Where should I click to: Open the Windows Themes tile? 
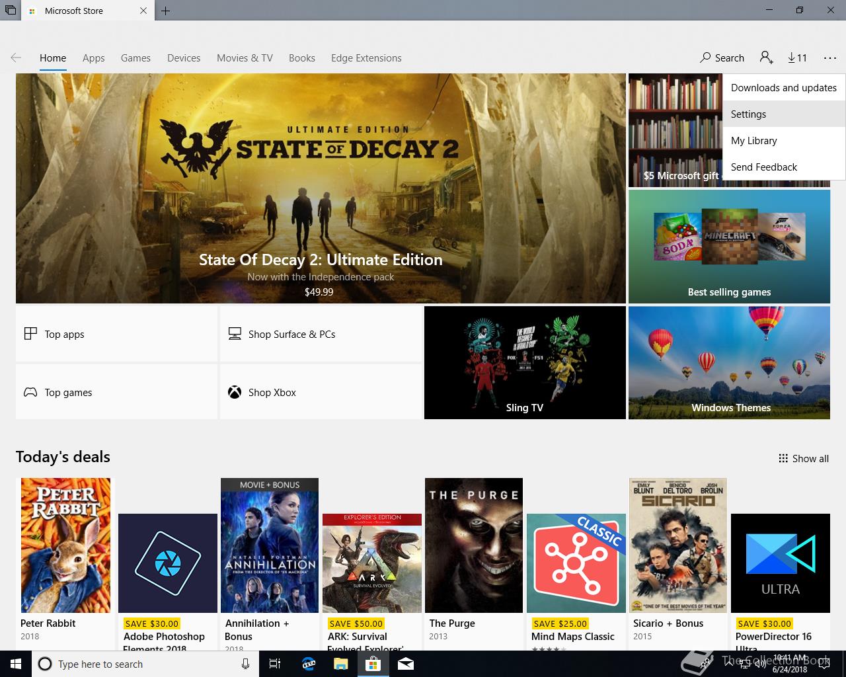(729, 362)
